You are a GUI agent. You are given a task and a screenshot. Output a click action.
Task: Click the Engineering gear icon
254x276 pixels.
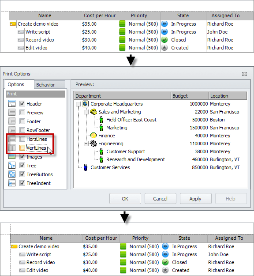[93, 144]
